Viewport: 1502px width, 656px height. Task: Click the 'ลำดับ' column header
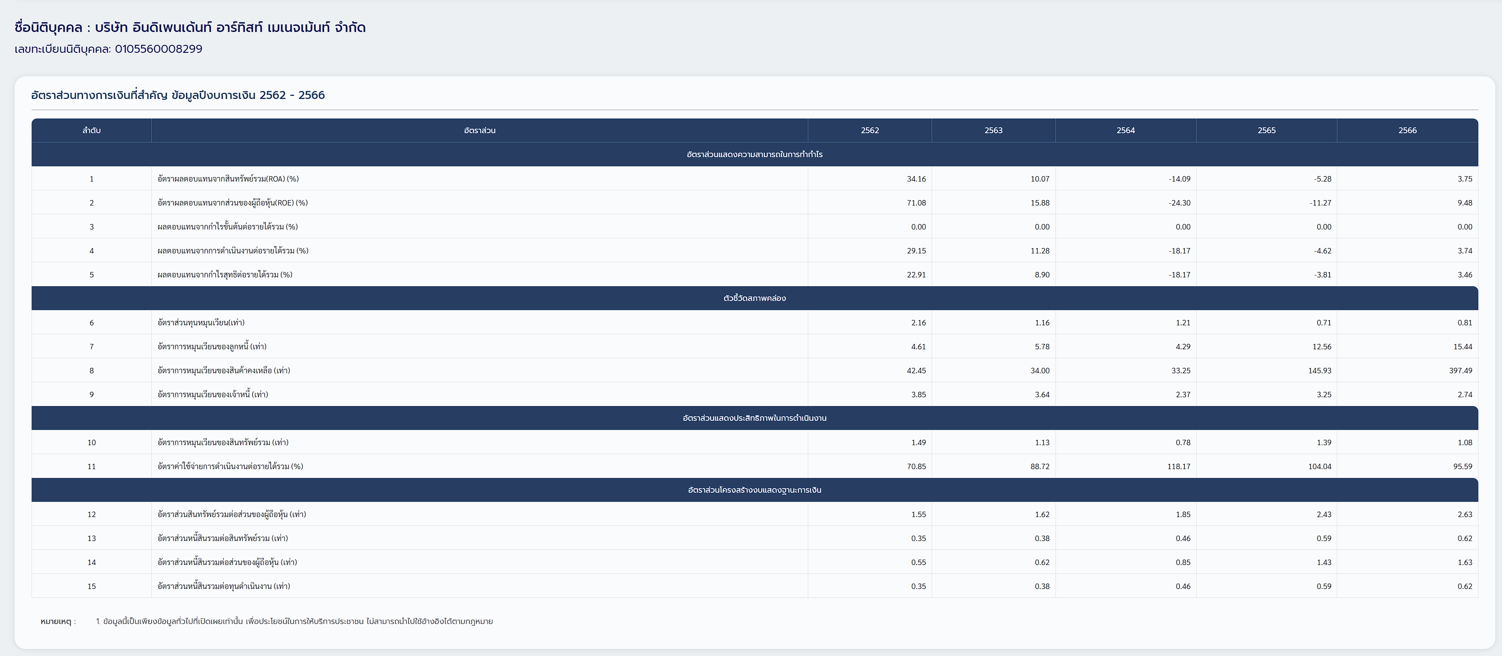click(91, 130)
